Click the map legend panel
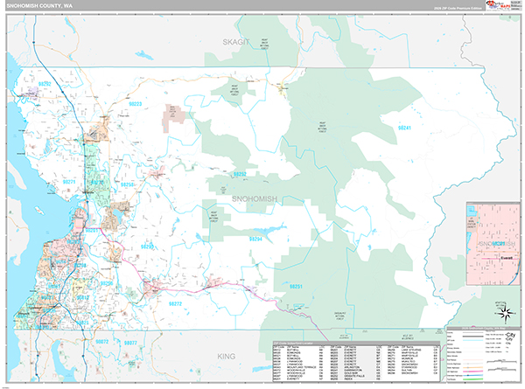Screen dimensions: 525x389 (x=483, y=355)
